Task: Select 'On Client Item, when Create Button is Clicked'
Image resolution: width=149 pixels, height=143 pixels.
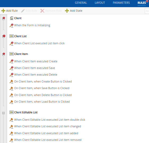Action: click(x=43, y=81)
